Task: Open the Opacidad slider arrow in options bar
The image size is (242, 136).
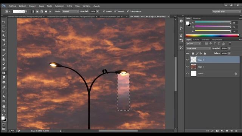Action: (x=98, y=11)
